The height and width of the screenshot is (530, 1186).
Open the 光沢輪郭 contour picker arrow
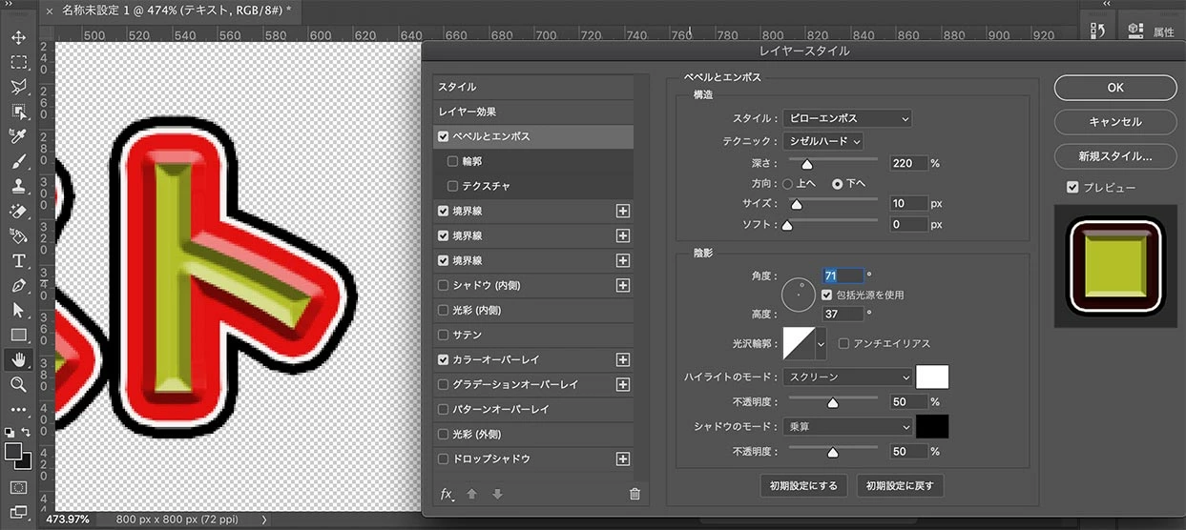(821, 343)
